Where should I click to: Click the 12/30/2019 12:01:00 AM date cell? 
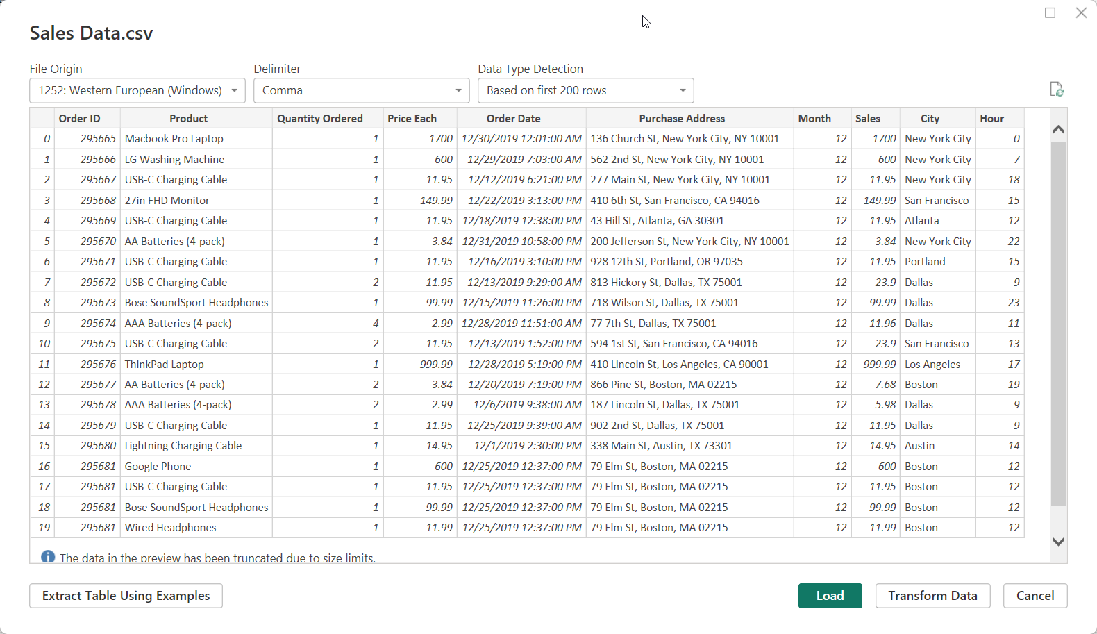521,139
